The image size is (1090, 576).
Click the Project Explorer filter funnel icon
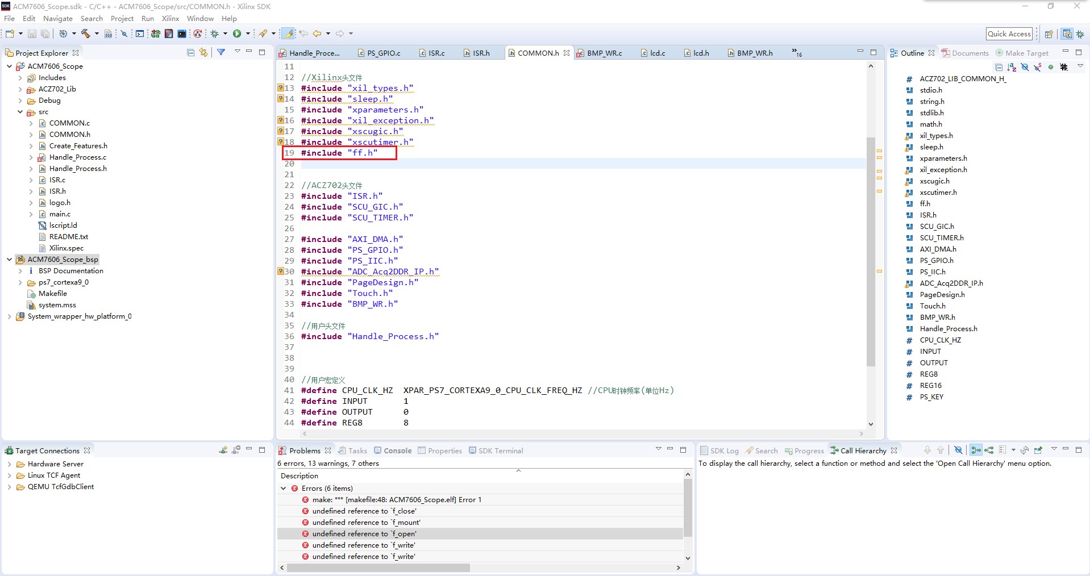pyautogui.click(x=221, y=52)
